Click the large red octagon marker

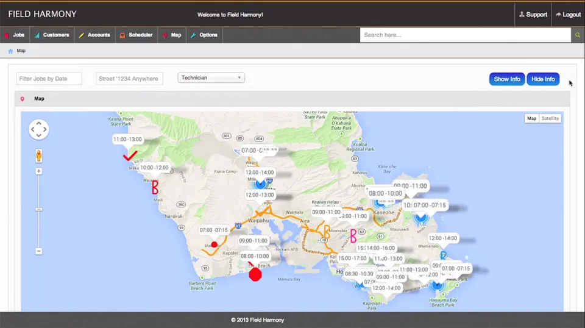pos(255,274)
